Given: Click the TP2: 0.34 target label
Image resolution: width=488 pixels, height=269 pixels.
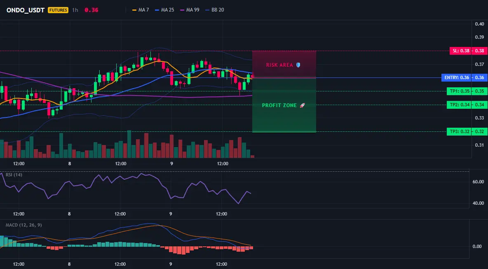Looking at the screenshot, I should [459, 105].
